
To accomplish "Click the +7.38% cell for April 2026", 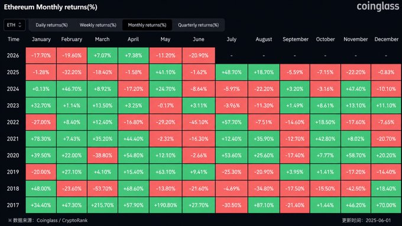I will click(134, 55).
